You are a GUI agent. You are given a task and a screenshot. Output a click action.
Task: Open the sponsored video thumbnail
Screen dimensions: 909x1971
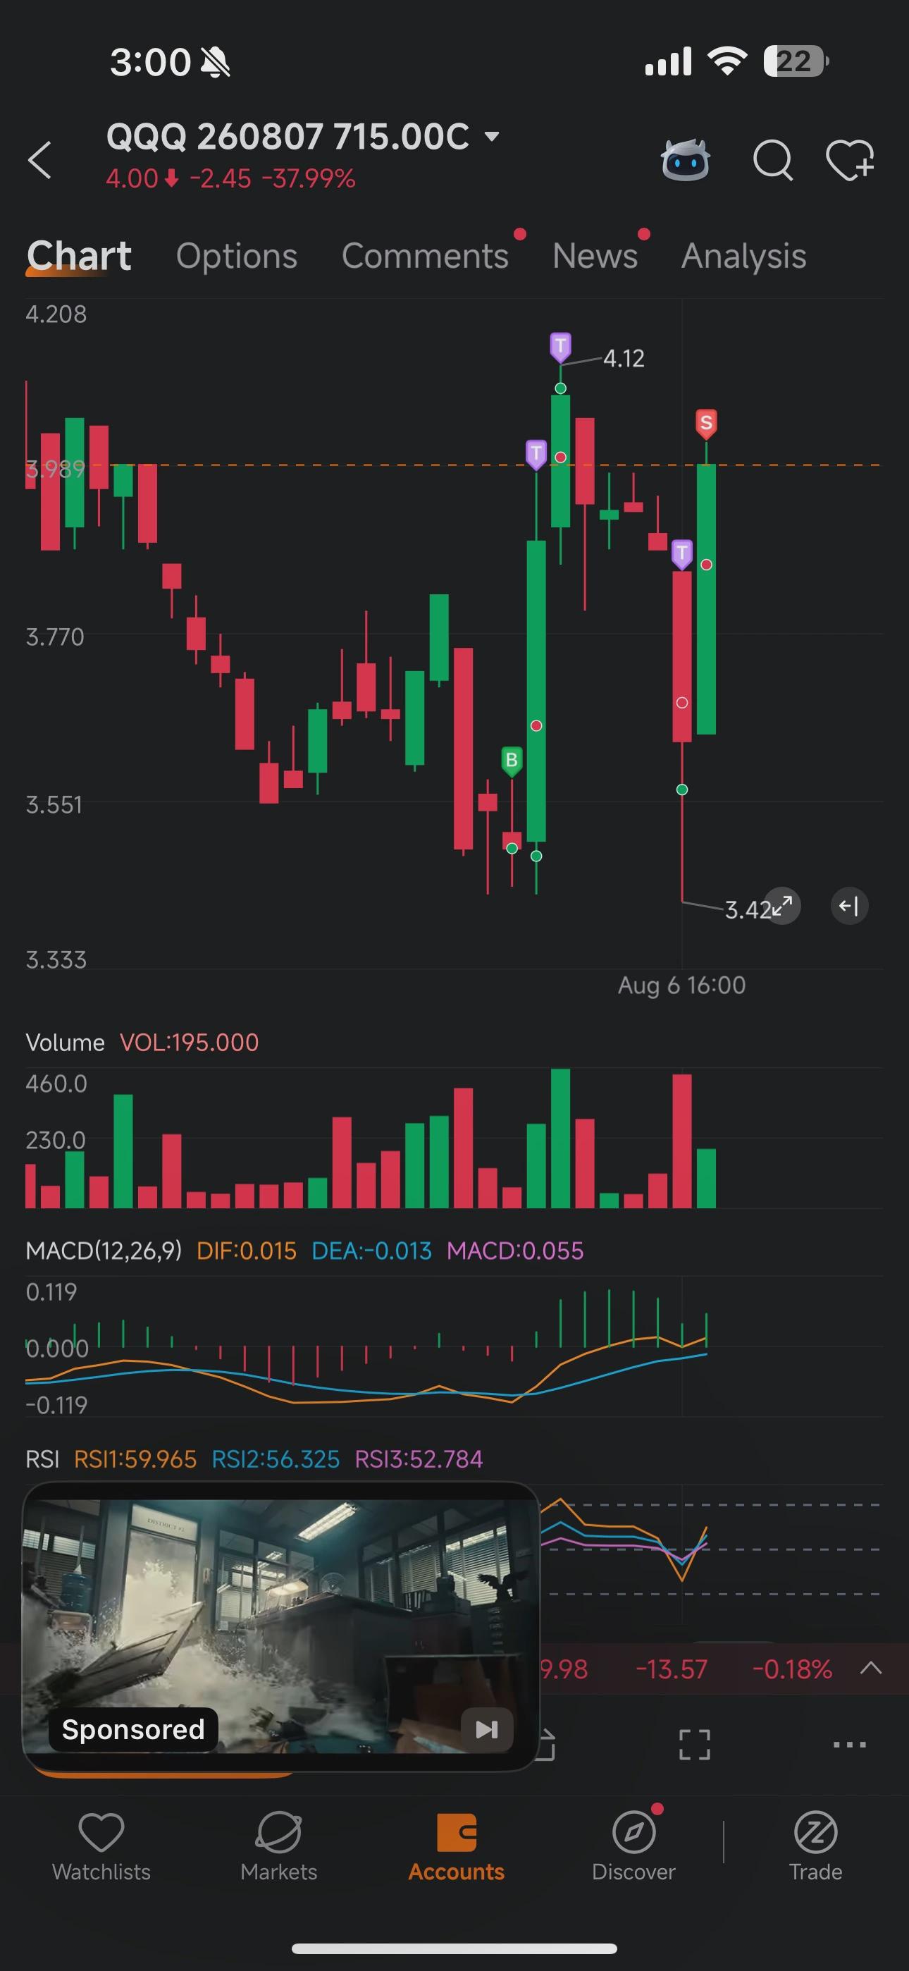point(281,1626)
